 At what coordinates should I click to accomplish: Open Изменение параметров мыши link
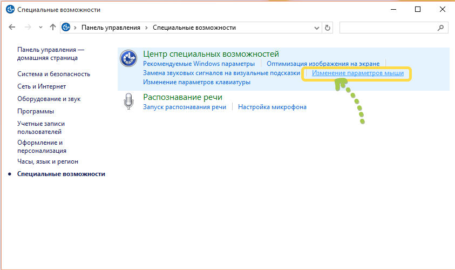(x=357, y=73)
